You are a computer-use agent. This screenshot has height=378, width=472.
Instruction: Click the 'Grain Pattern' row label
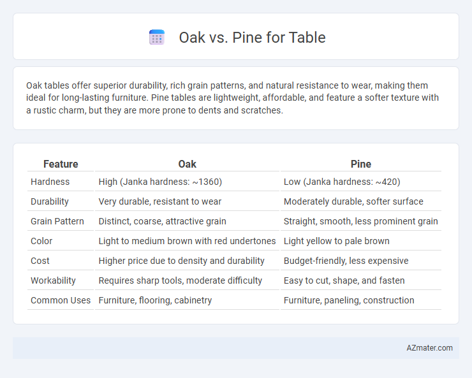coord(57,221)
